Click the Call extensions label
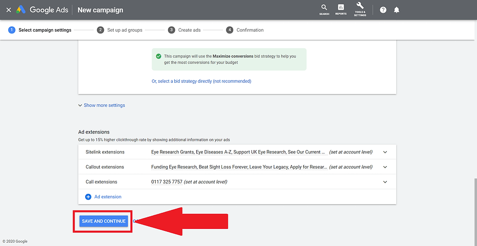Screen dimensions: 477x246 [101, 182]
